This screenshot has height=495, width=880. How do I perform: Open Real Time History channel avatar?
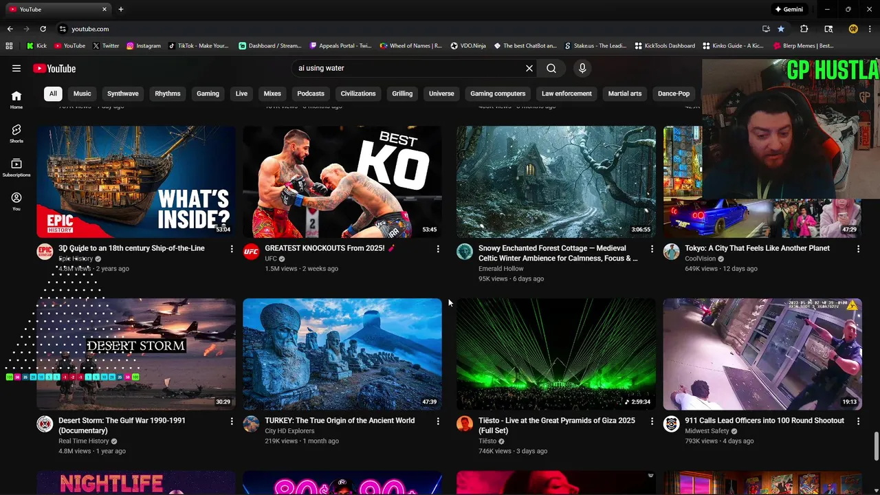[x=45, y=423]
